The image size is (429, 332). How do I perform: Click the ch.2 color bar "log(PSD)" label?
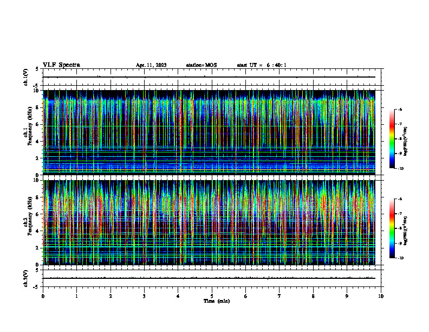[x=406, y=231]
